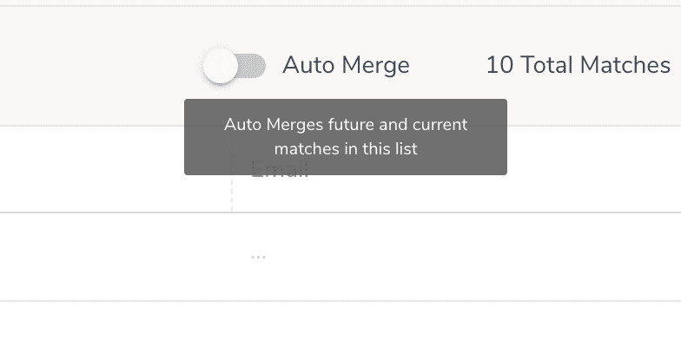681x340 pixels.
Task: Click tooltip line about future and current
Action: pyautogui.click(x=346, y=125)
